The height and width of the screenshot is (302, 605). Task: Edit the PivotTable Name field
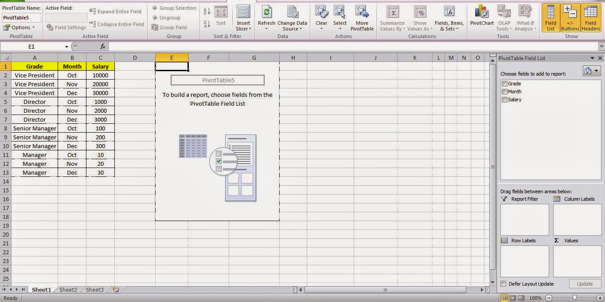[21, 18]
